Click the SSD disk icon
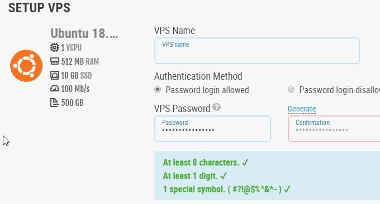The image size is (380, 204). coord(55,75)
